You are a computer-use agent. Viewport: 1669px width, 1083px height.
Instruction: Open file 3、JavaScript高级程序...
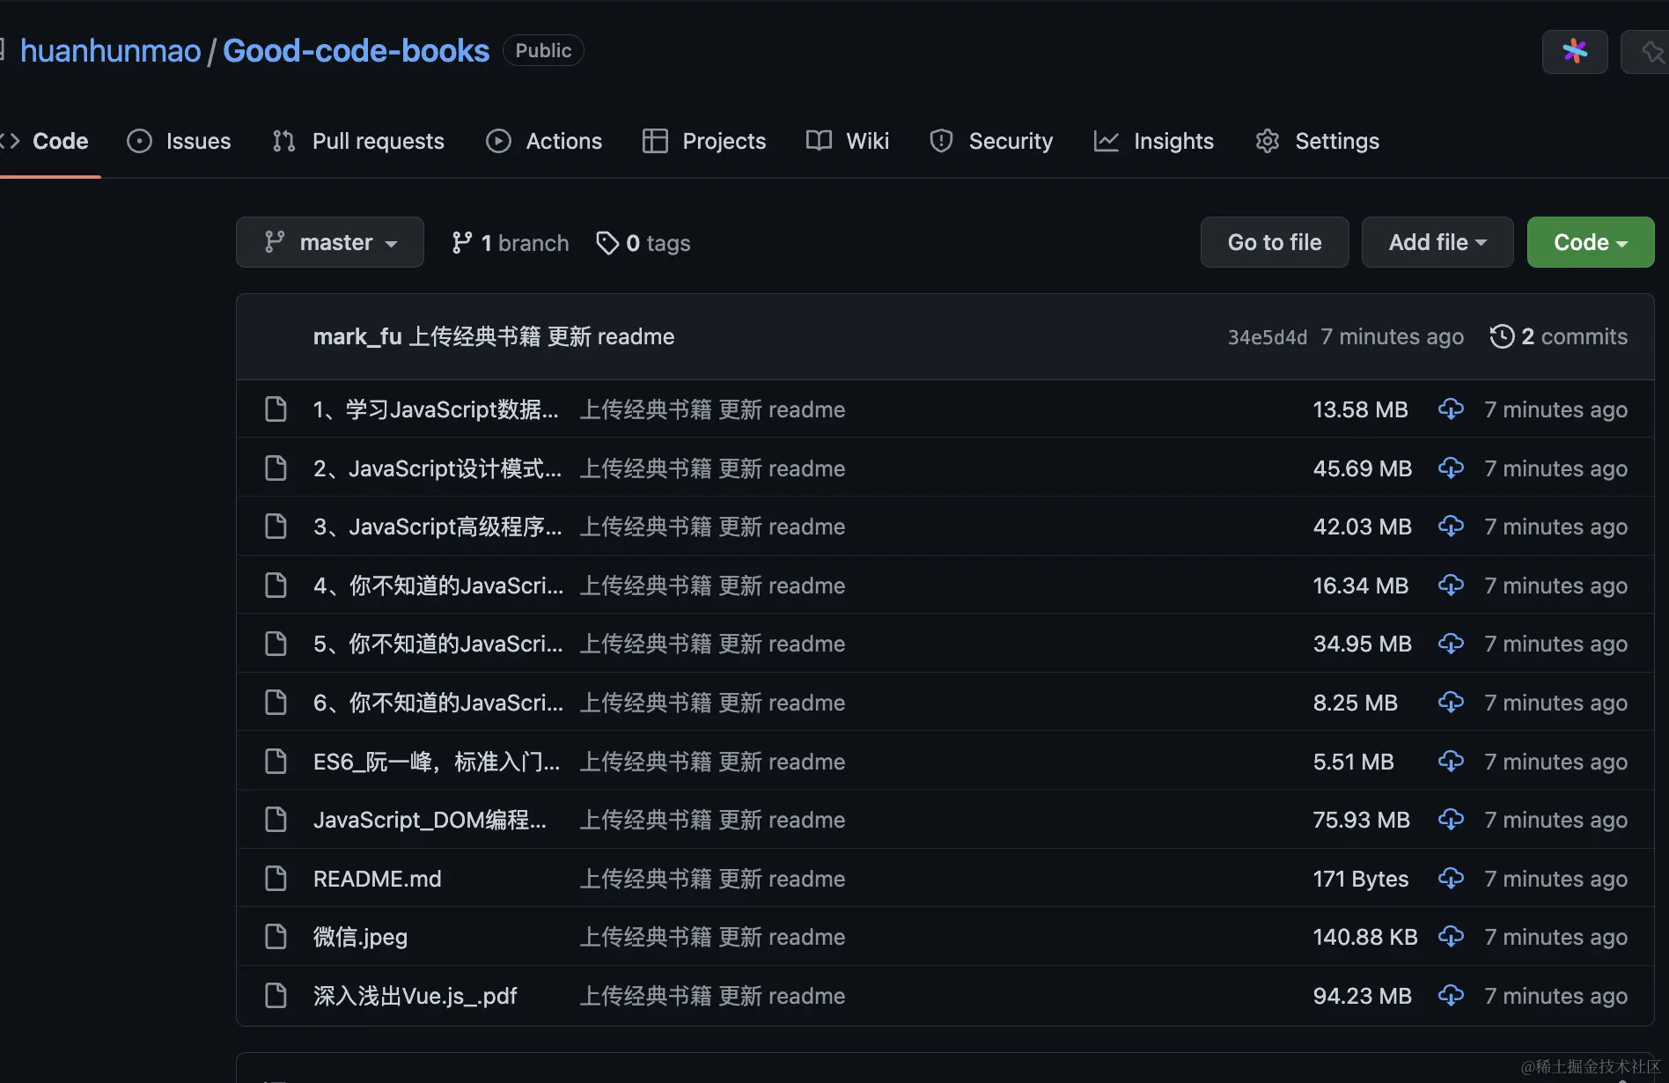[437, 527]
